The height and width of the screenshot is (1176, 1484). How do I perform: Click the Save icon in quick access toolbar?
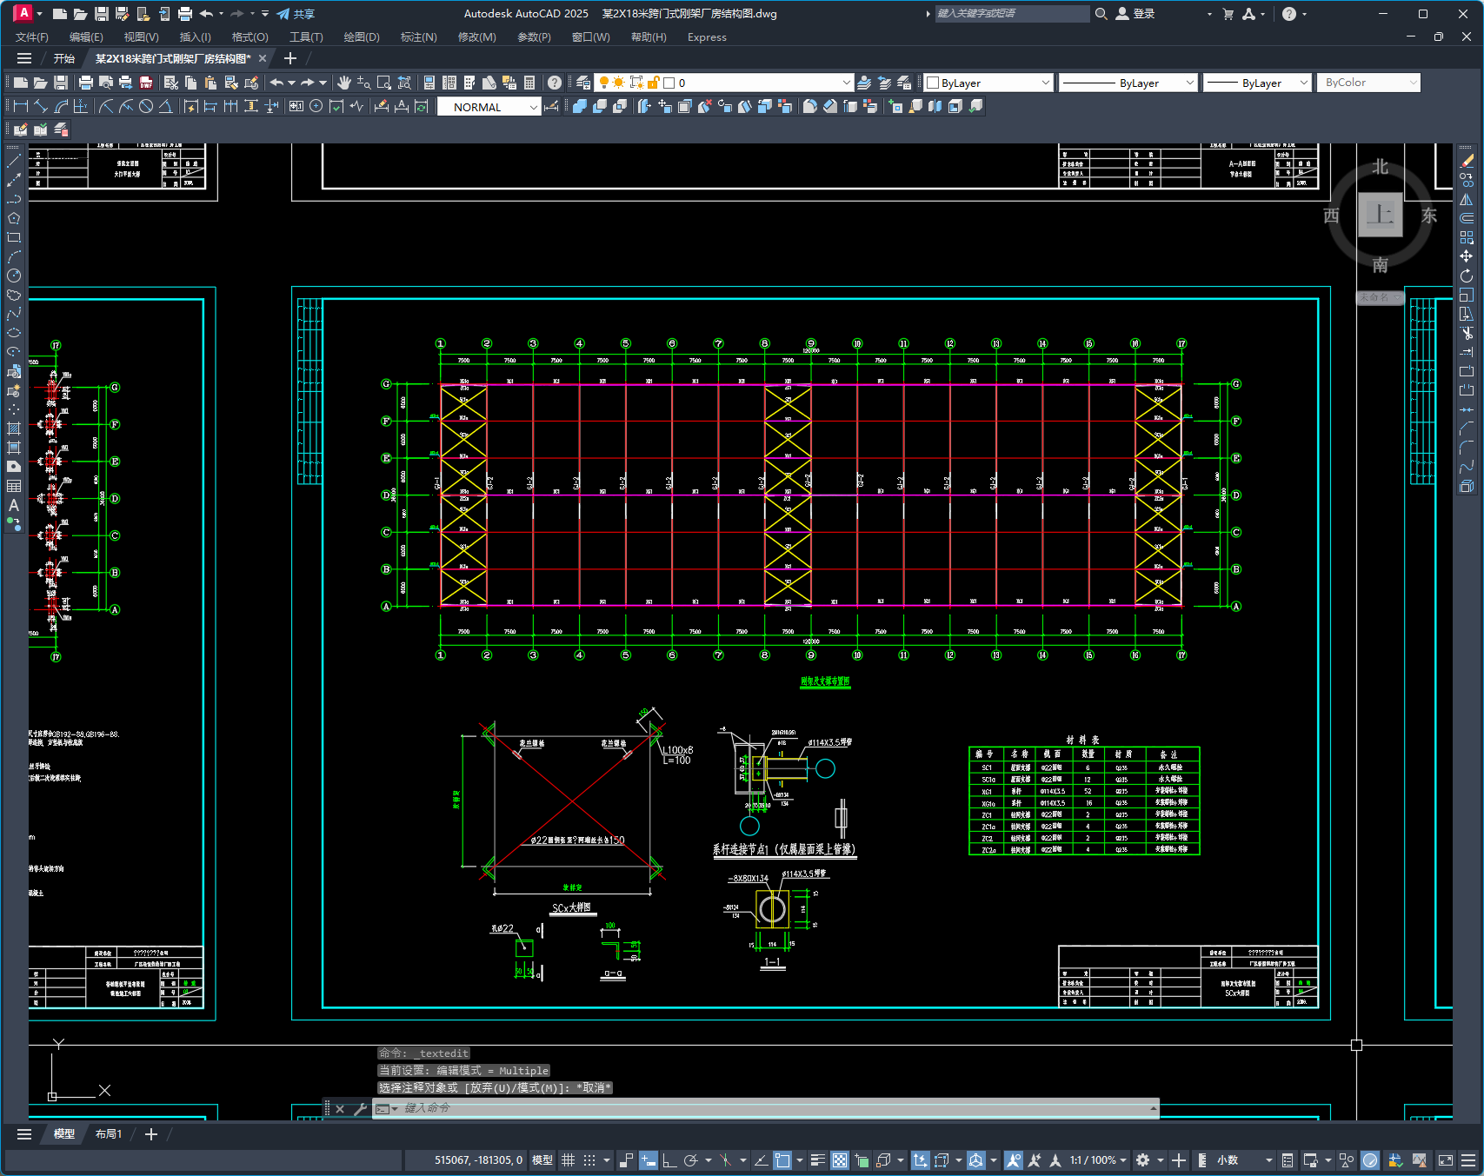tap(101, 14)
